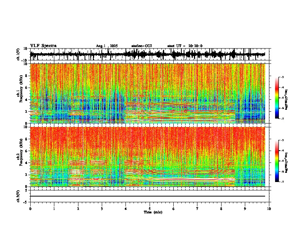
Task: Click the 'VLF Spectra' plot title
Action: [43, 46]
